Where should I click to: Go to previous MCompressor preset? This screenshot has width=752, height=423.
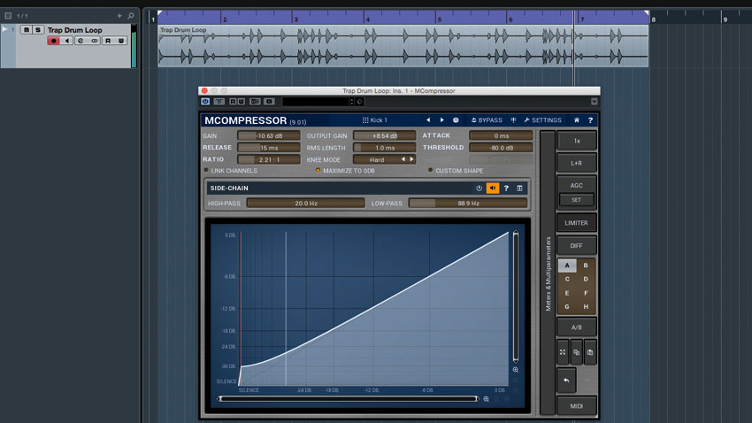(428, 120)
